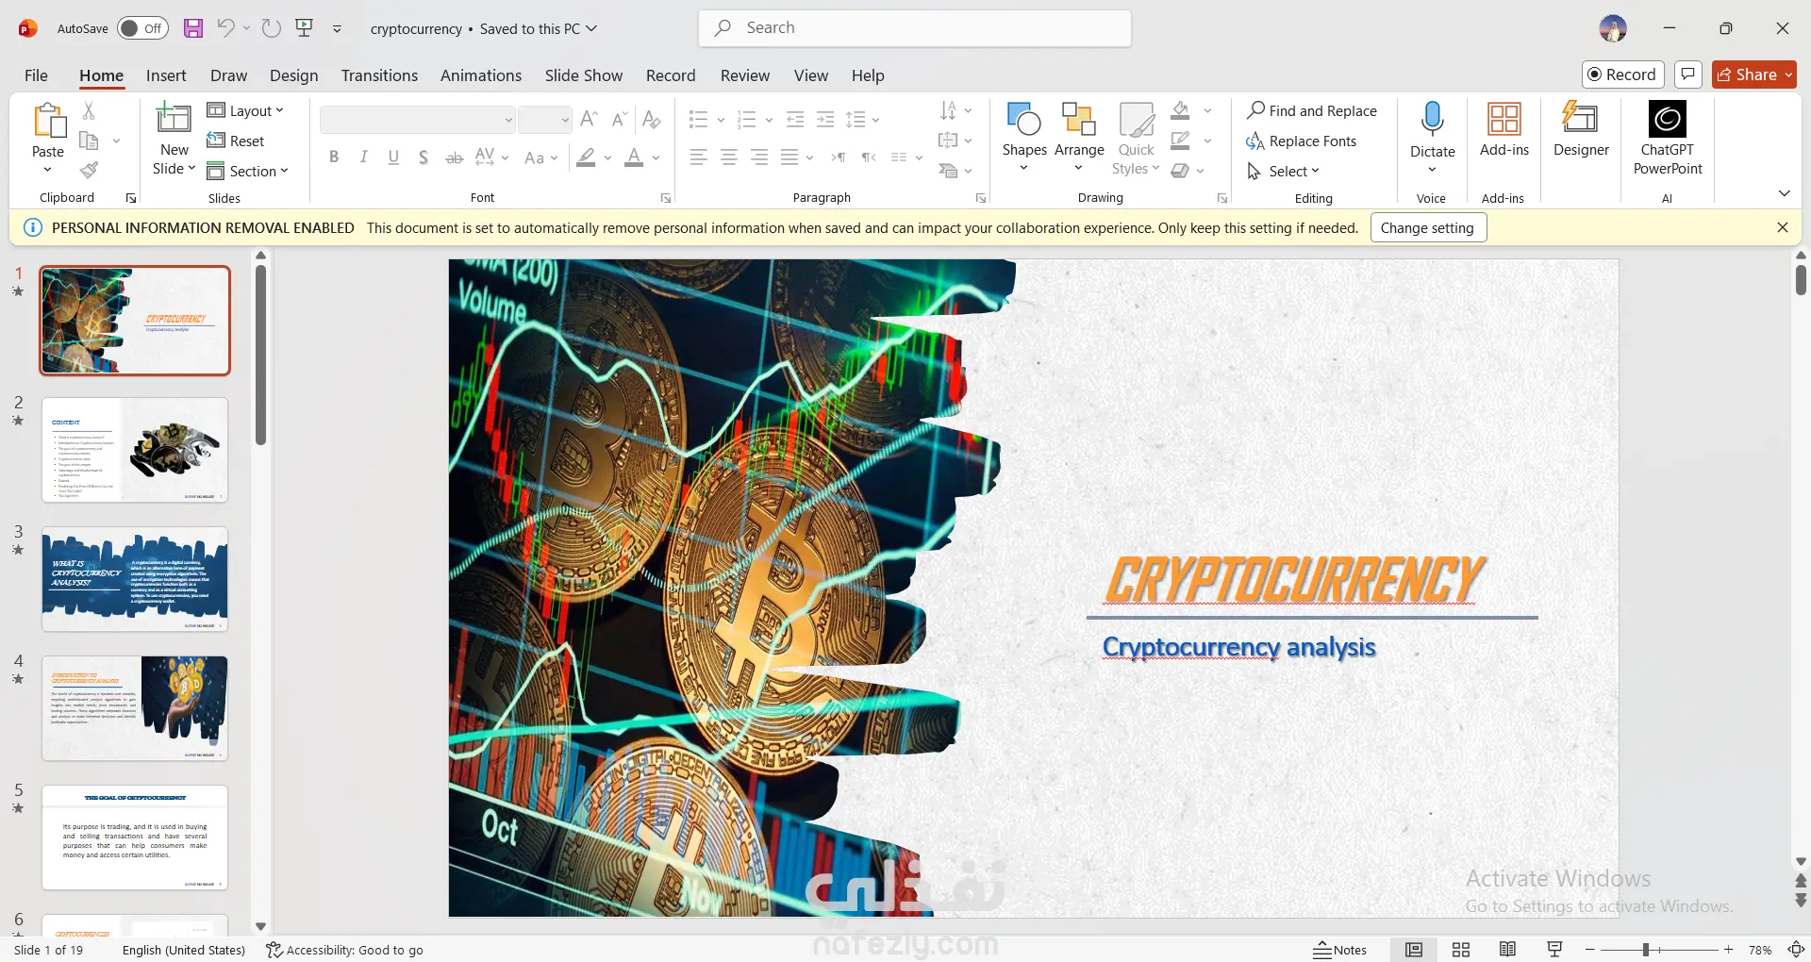Decrease font size icon
The image size is (1811, 962).
pos(620,119)
